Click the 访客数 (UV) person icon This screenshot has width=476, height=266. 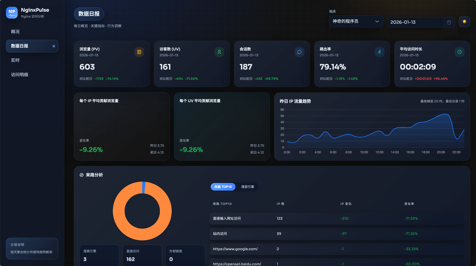219,52
